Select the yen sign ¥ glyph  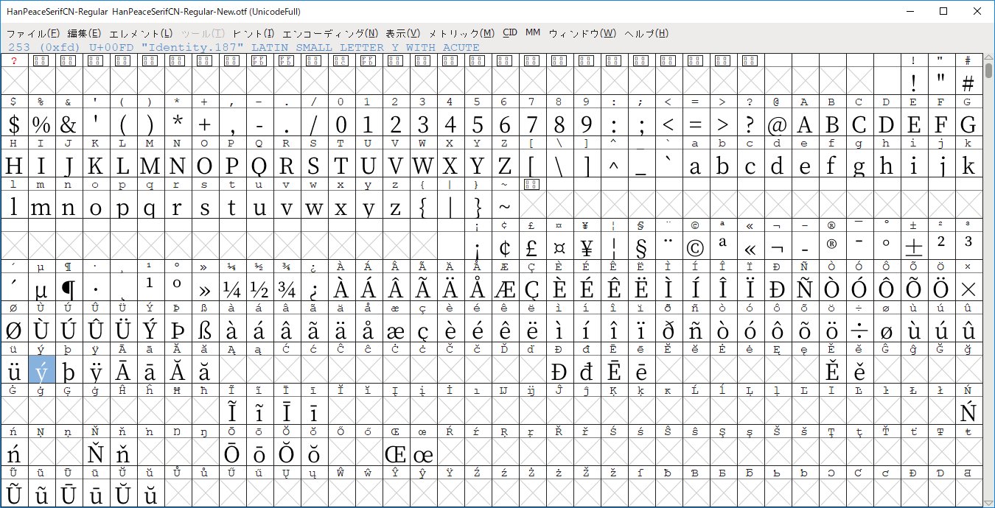point(586,247)
